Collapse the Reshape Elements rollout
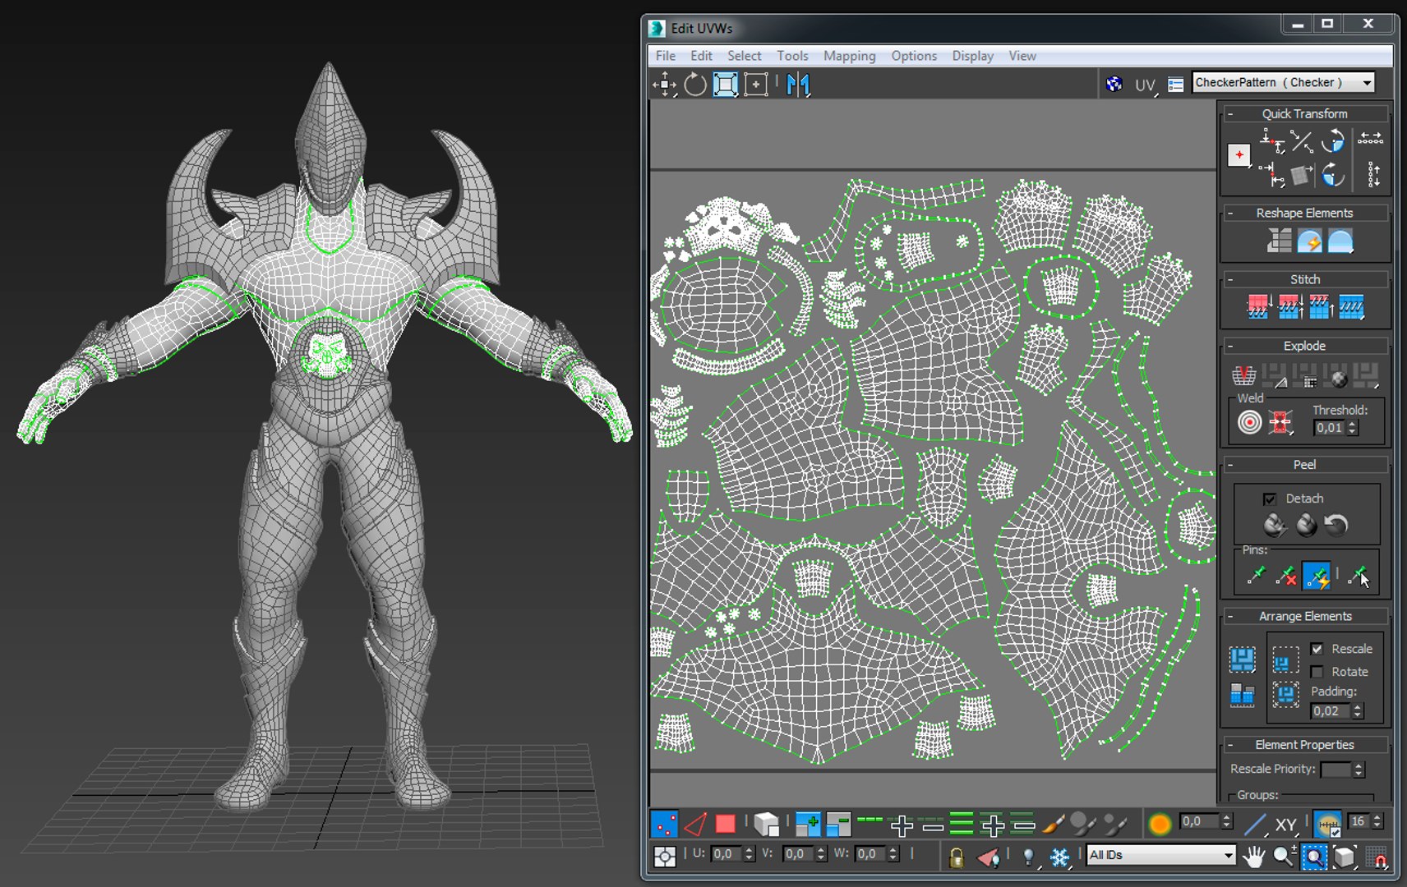Screen dimensions: 1407x887 coord(1230,213)
